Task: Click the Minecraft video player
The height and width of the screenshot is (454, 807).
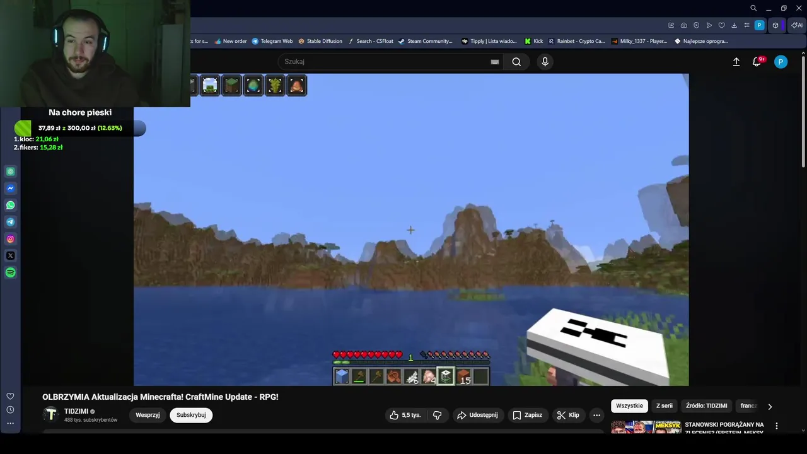Action: click(x=411, y=230)
